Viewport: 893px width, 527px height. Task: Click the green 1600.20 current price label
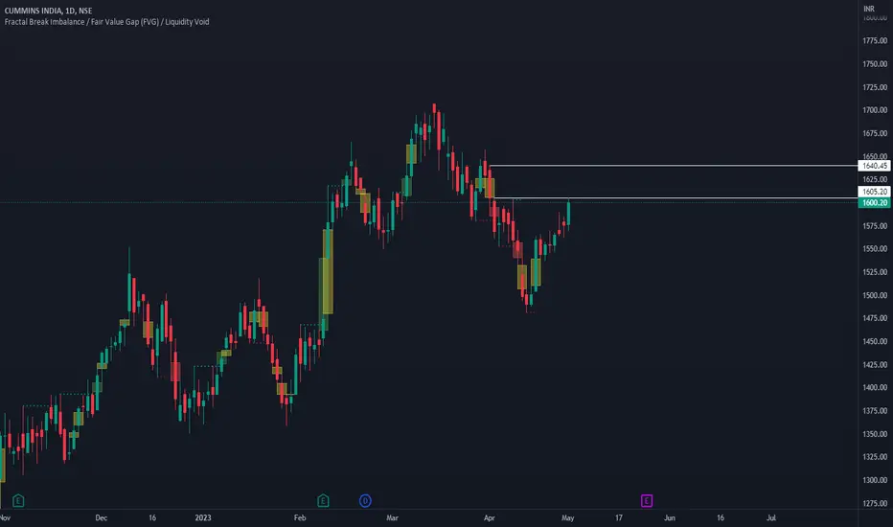[x=874, y=203]
